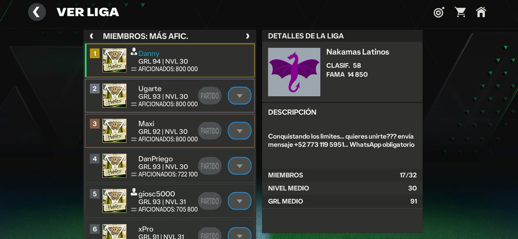
Task: Click Maxi's club badge thumbnail
Action: 114,131
